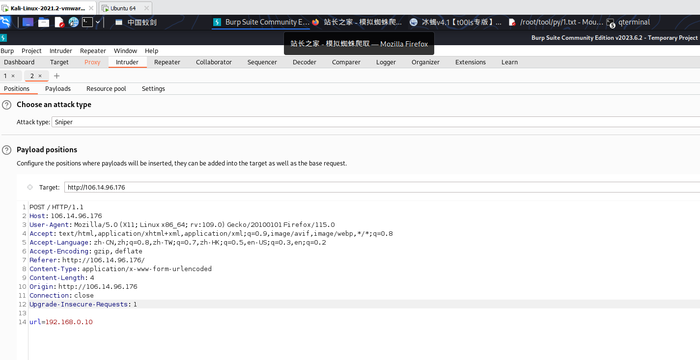This screenshot has width=700, height=360.
Task: Select the Intruder main tab
Action: coord(127,62)
